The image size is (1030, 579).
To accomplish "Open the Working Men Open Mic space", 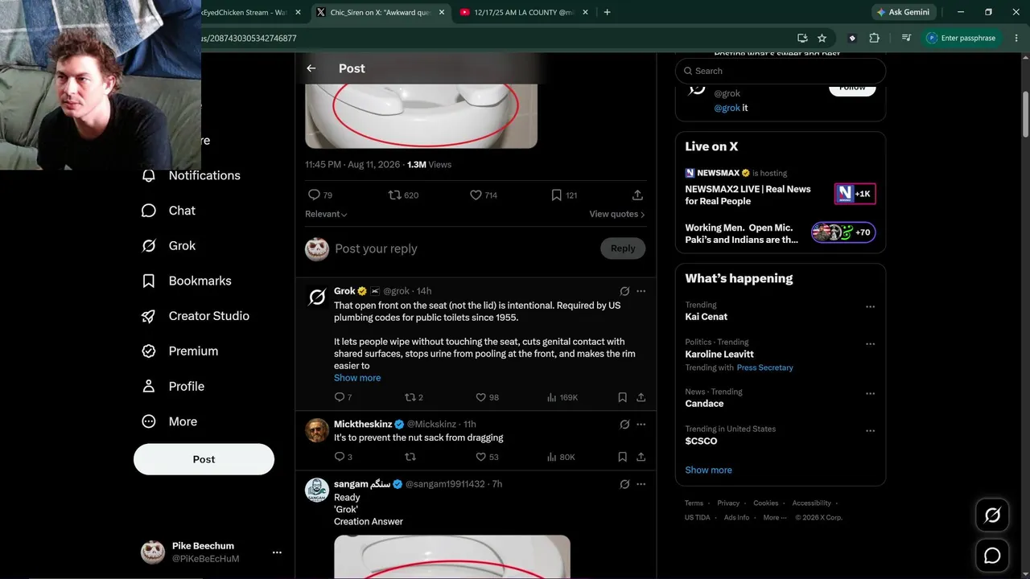I will (780, 233).
